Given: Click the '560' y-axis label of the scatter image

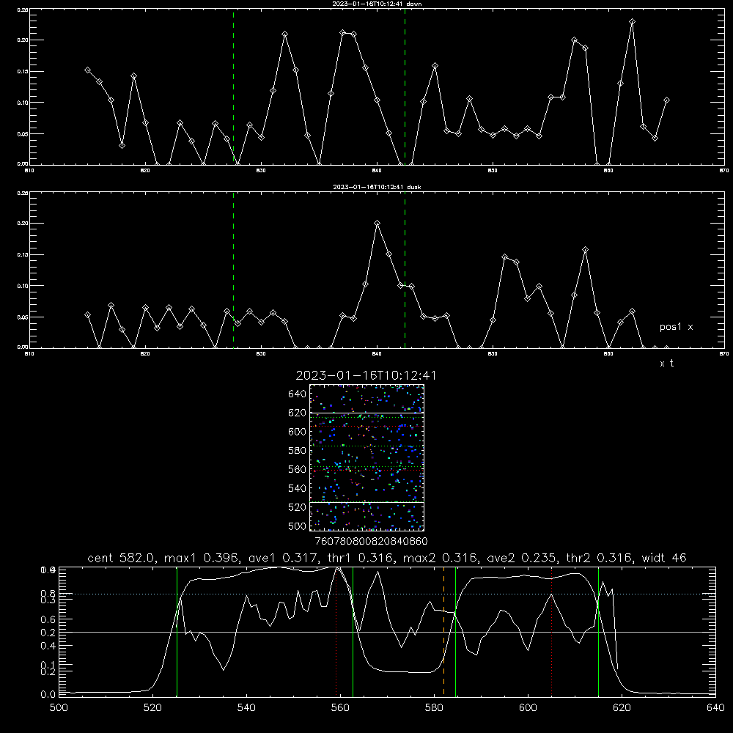Looking at the screenshot, I should pos(297,469).
